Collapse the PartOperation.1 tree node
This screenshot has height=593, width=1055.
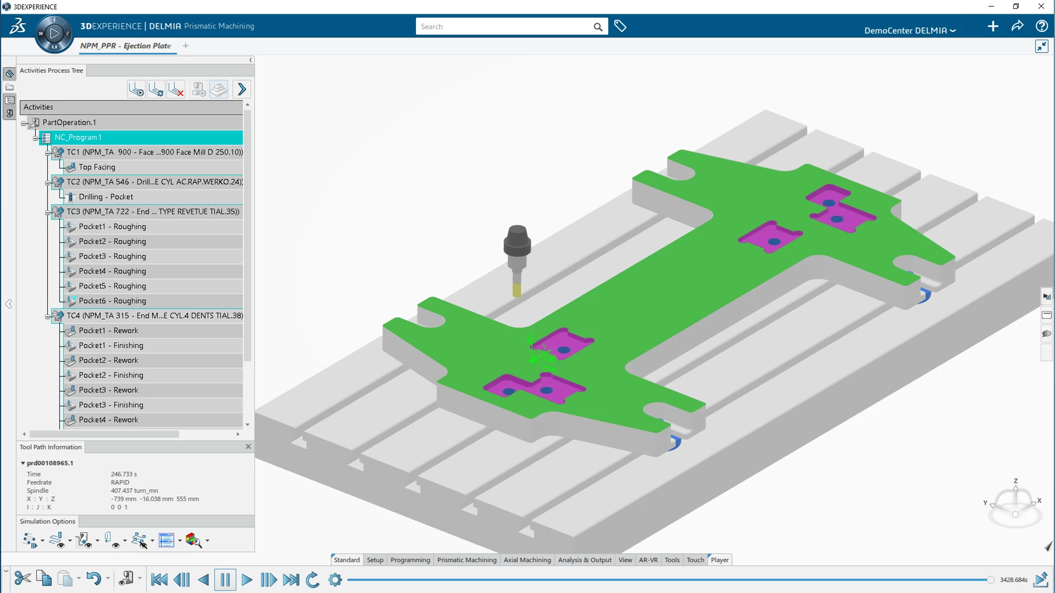(24, 123)
